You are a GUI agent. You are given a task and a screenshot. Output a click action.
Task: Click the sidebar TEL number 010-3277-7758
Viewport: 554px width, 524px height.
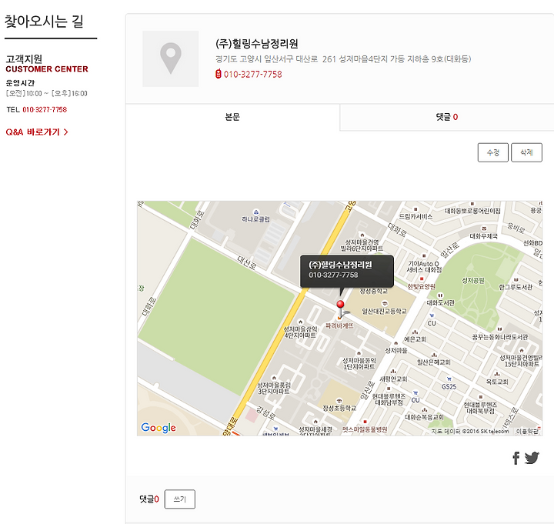click(45, 109)
